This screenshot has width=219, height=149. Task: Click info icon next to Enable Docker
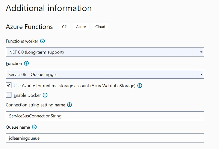(45, 95)
